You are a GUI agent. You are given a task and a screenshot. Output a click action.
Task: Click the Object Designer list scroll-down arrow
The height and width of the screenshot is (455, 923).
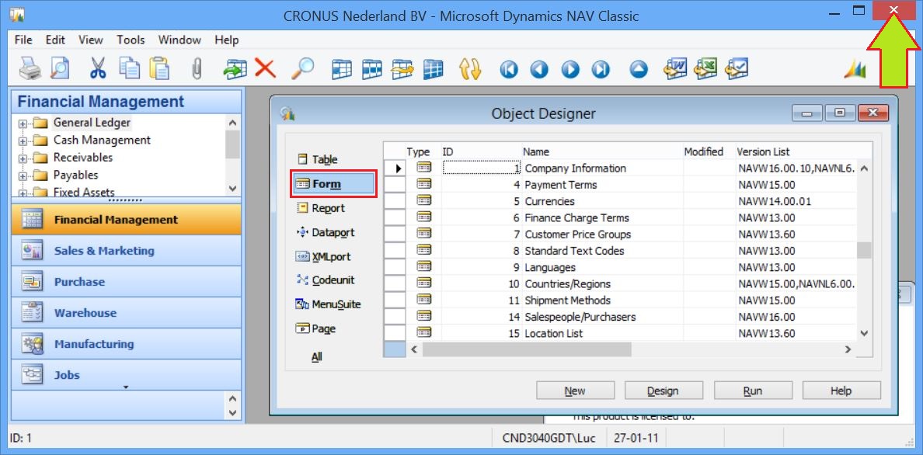pos(864,333)
